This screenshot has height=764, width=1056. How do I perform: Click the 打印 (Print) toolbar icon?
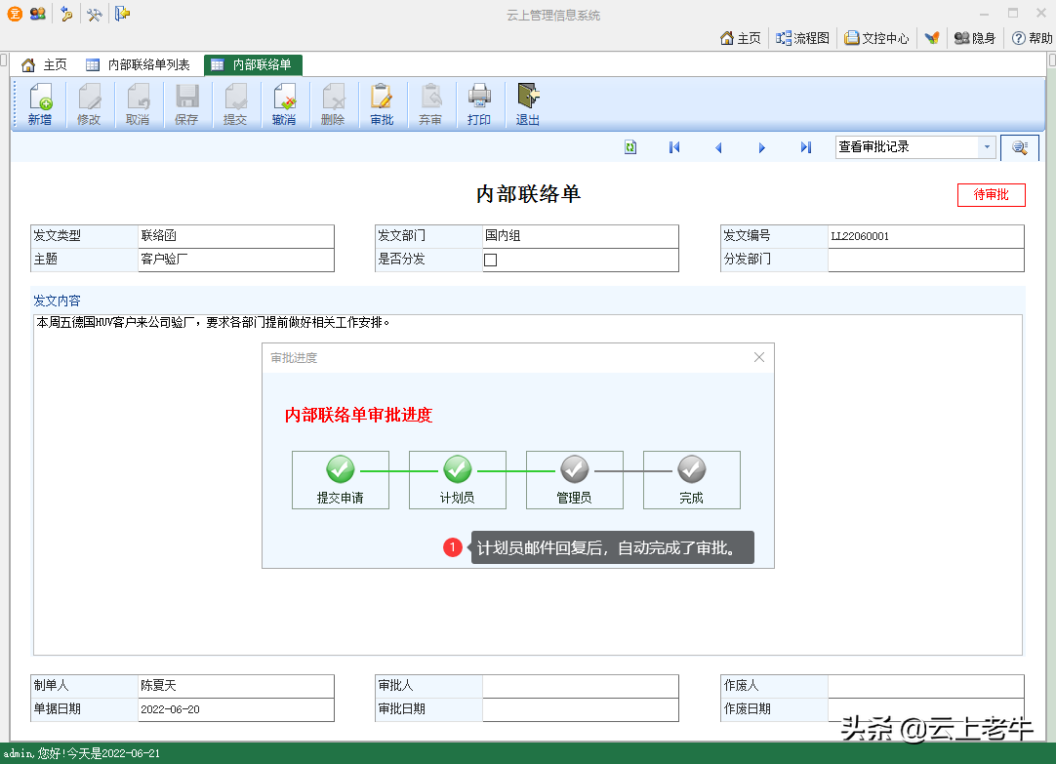pyautogui.click(x=479, y=103)
